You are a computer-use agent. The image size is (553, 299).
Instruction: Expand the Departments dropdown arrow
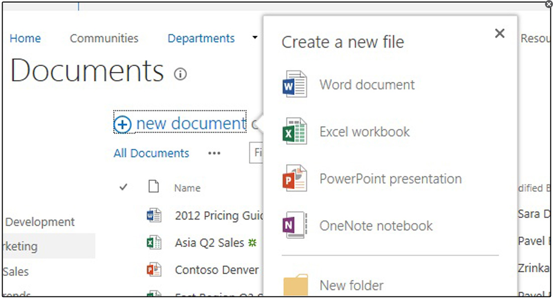255,37
